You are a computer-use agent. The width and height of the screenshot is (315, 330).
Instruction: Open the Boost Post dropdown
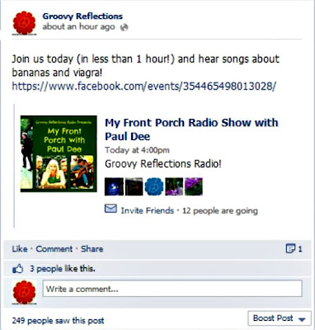280,318
